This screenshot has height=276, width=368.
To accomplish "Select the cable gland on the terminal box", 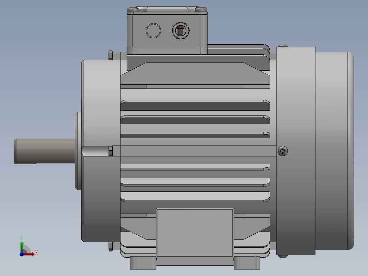I will point(181,30).
